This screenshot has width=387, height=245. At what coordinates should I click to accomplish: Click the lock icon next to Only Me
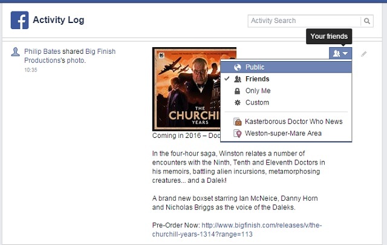pos(237,91)
